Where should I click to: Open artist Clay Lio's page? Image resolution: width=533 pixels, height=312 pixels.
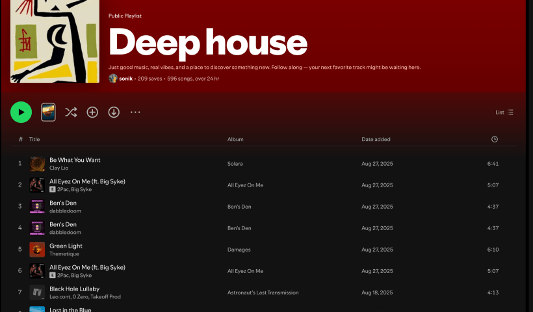coord(58,168)
